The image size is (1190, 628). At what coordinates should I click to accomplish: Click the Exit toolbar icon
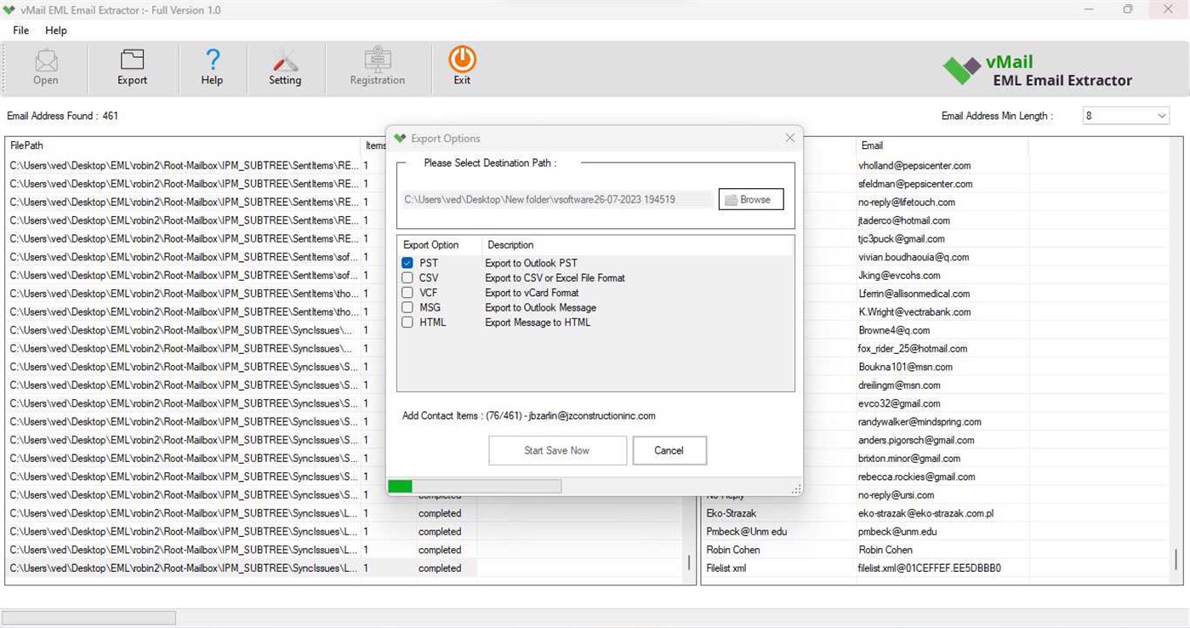tap(461, 66)
